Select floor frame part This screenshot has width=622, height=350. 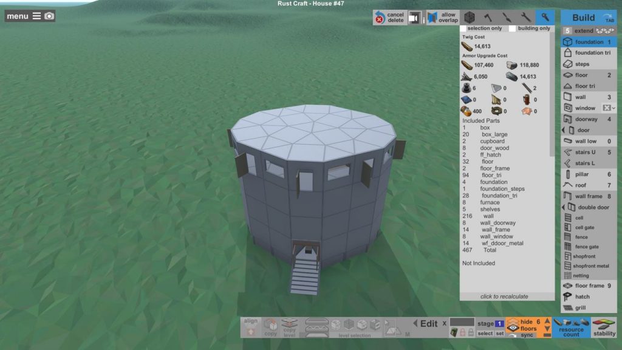click(x=589, y=286)
